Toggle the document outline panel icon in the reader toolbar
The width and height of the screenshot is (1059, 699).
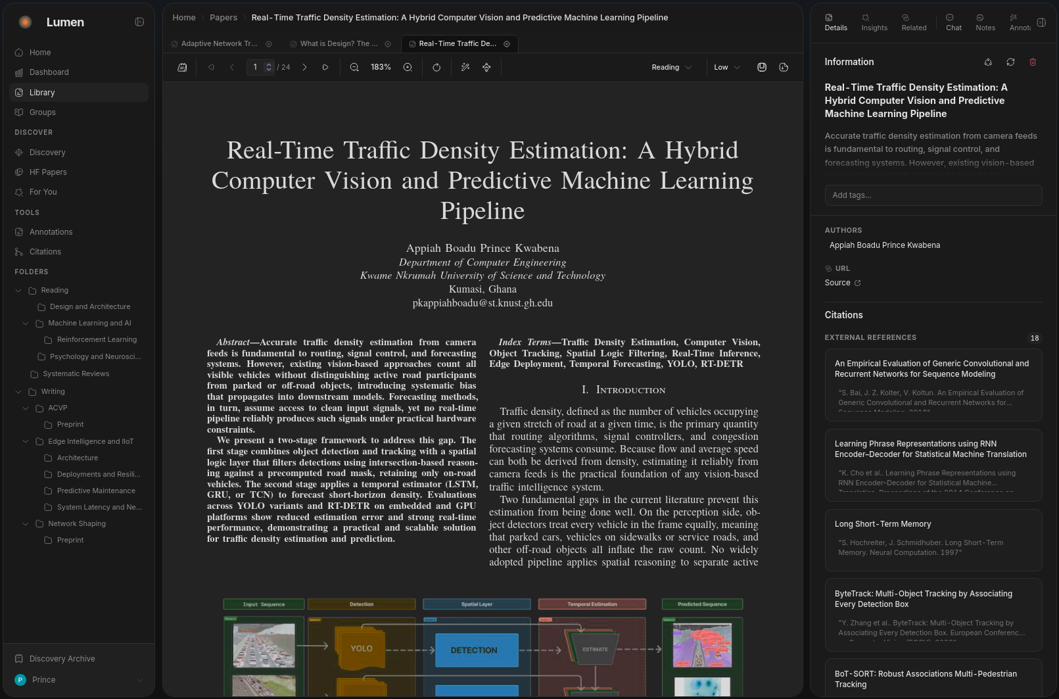pos(183,67)
